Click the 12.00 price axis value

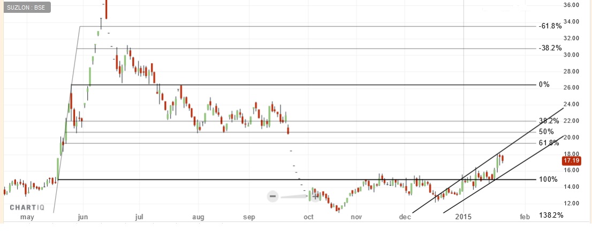coord(571,203)
